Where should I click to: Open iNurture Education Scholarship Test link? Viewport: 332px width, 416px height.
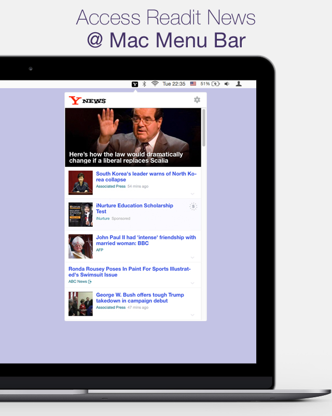[134, 209]
